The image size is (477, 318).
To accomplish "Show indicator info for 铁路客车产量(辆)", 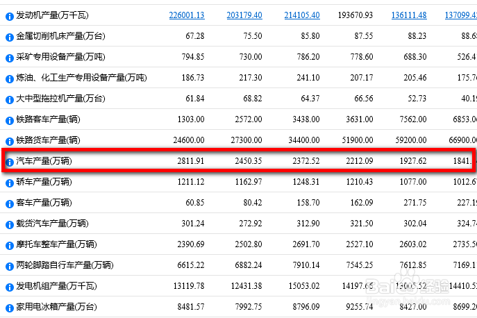I will pyautogui.click(x=10, y=120).
